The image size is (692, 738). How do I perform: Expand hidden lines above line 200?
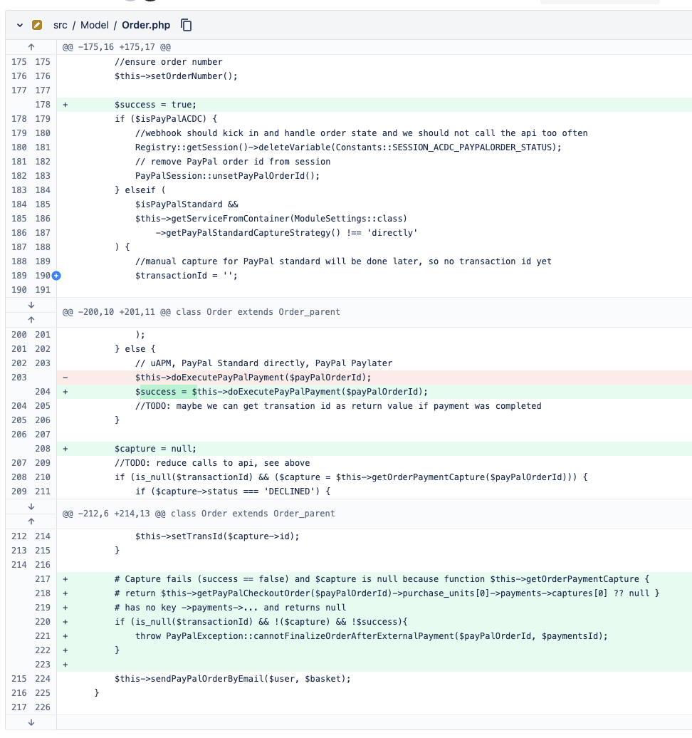point(31,319)
